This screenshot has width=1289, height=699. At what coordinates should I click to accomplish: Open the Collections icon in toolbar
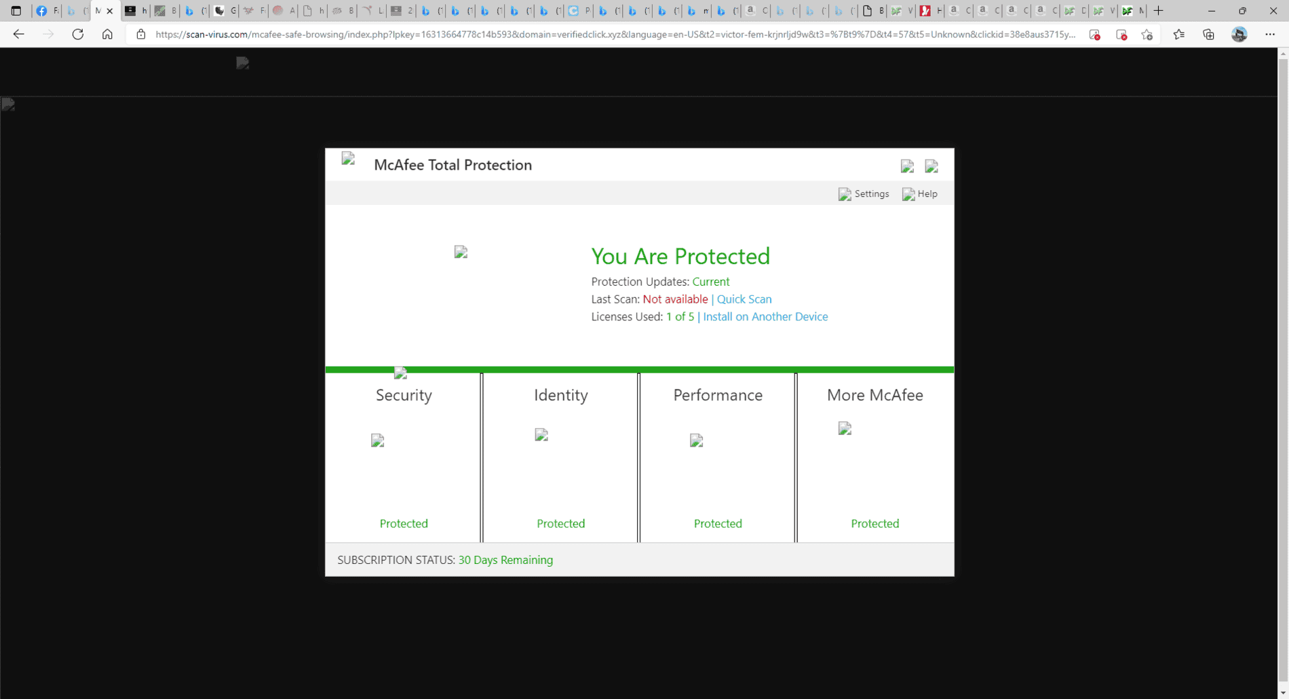(1209, 35)
